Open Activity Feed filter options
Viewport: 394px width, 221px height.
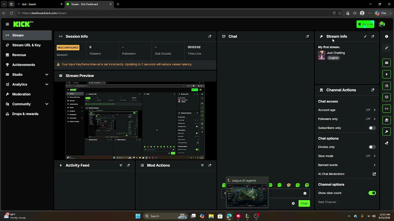(121, 165)
